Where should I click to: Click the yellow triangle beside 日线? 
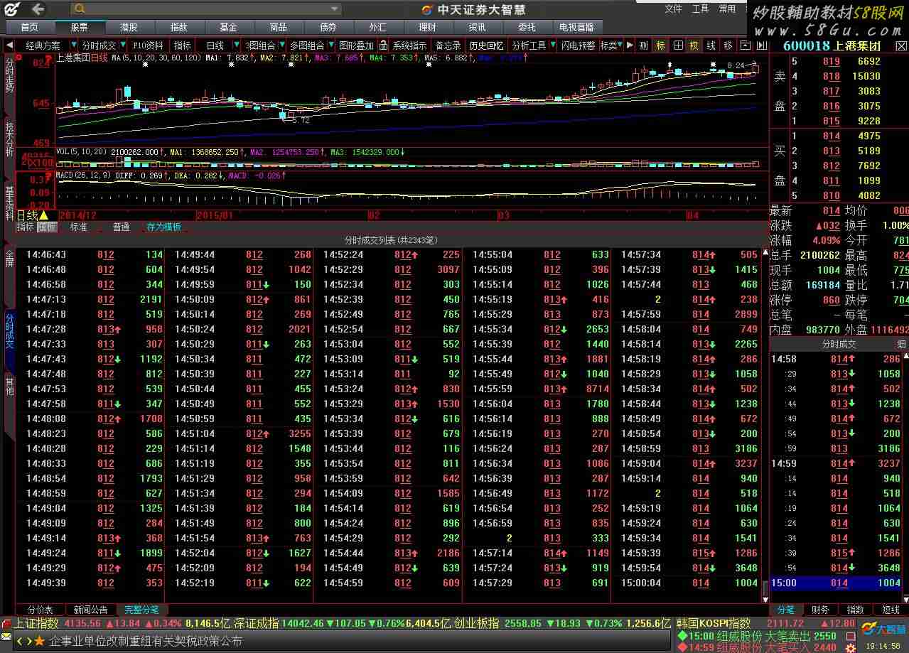(x=43, y=215)
